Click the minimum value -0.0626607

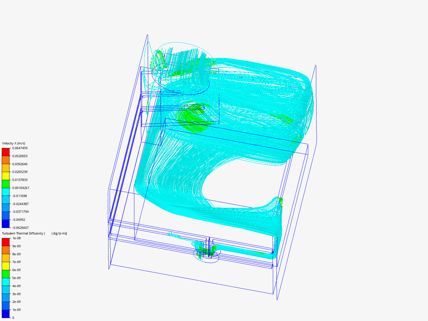tap(21, 228)
